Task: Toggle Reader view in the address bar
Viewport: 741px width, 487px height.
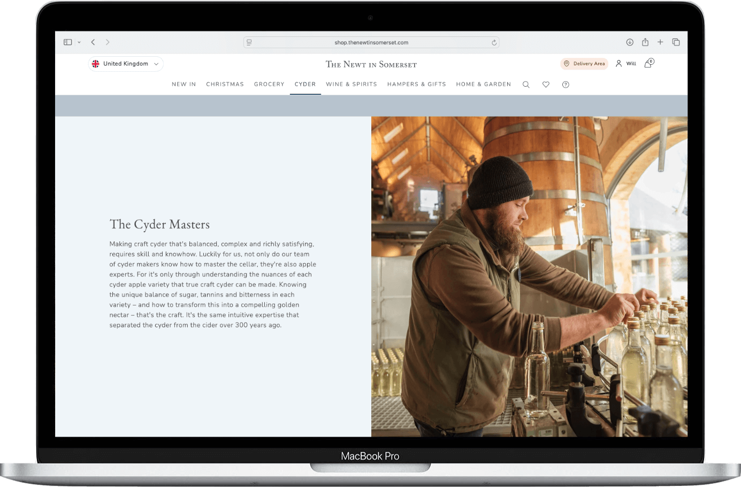Action: (248, 42)
